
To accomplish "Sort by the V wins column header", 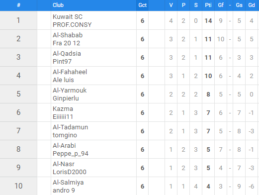I will (x=171, y=5).
